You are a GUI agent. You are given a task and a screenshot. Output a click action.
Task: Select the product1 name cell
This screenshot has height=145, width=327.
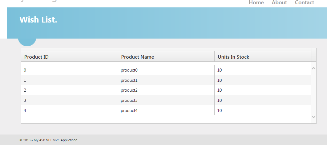coord(129,80)
